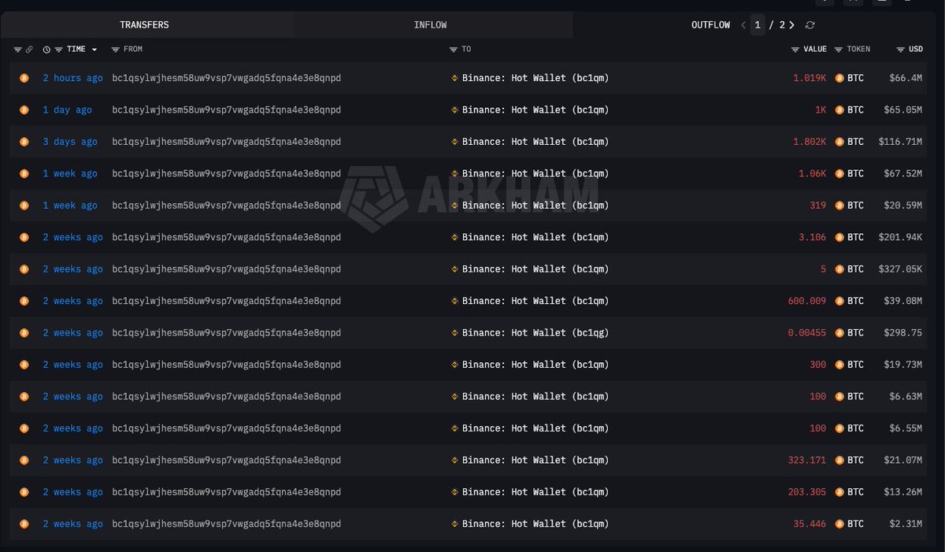The image size is (945, 552).
Task: Click the BTC token in the 1K row
Action: pyautogui.click(x=849, y=110)
